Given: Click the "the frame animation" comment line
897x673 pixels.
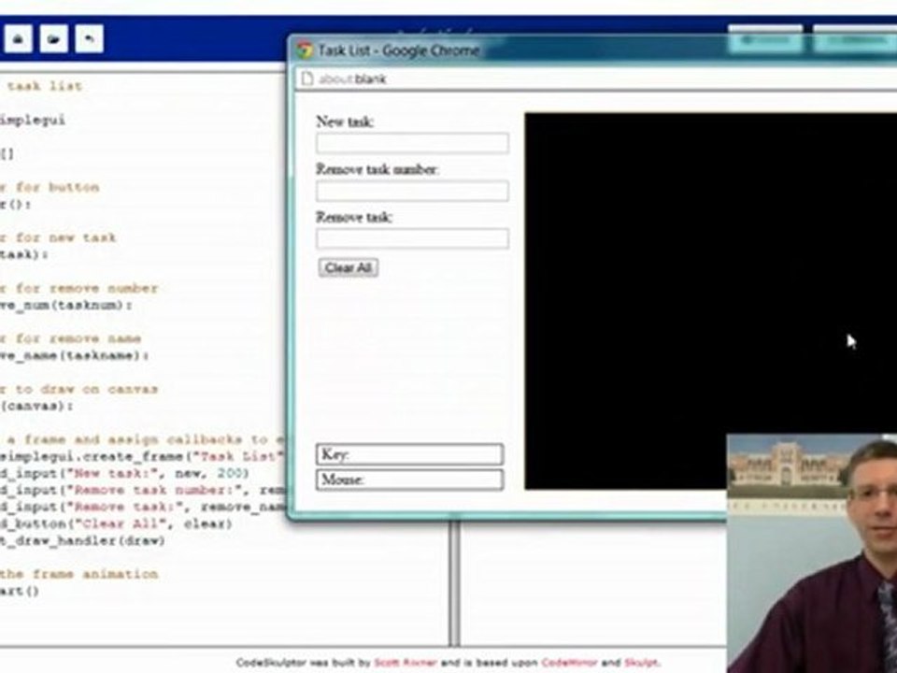Looking at the screenshot, I should [x=78, y=574].
